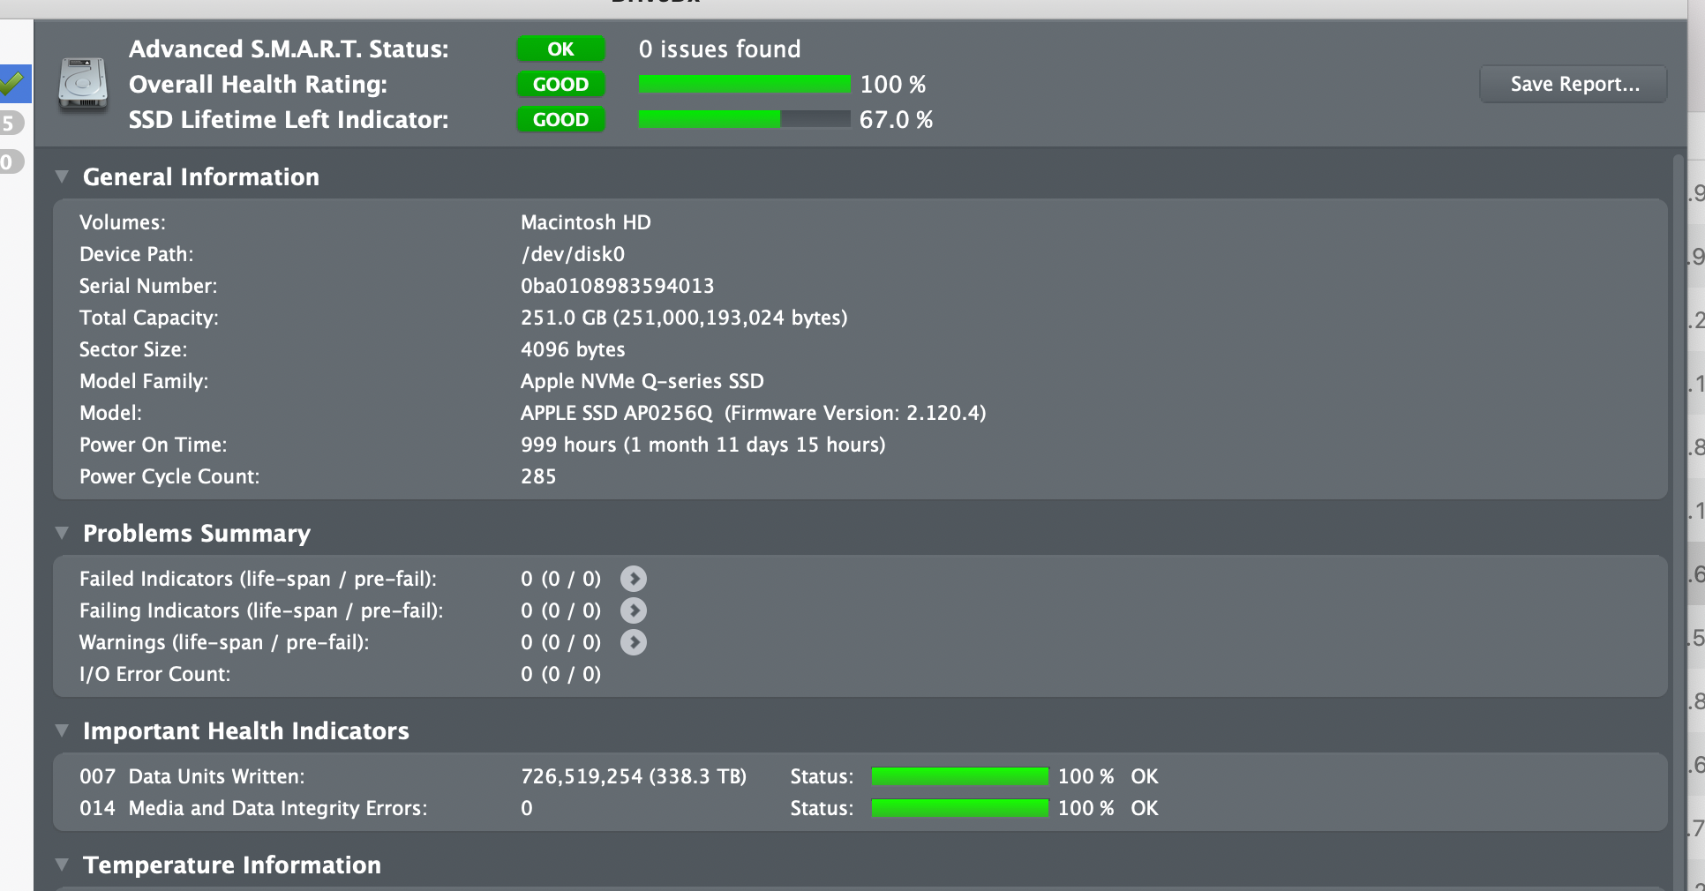
Task: Click the GOOD badge for Overall Health Rating
Action: [x=560, y=85]
